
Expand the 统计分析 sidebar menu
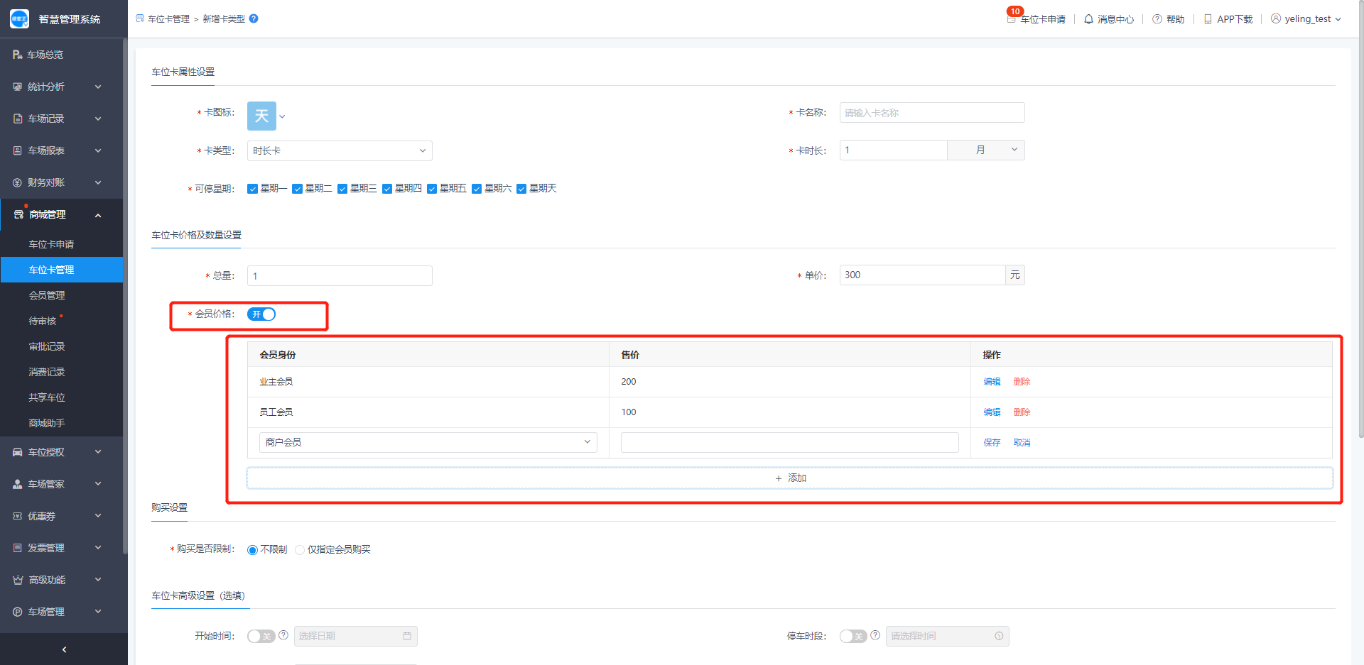98,87
